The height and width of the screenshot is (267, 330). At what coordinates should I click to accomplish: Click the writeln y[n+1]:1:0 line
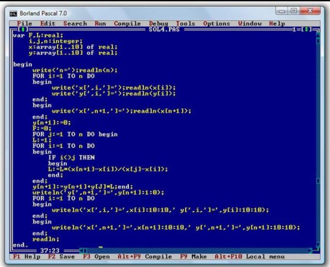pos(98,193)
